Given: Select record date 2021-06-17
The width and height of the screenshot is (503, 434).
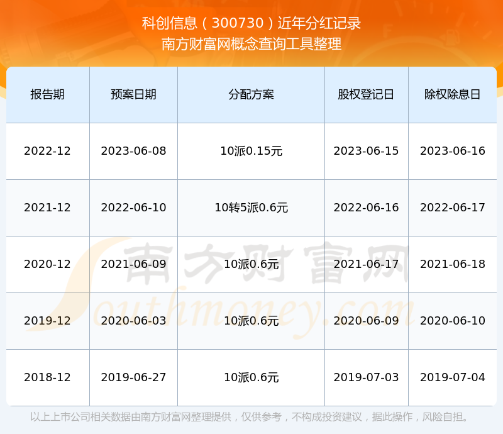Looking at the screenshot, I should pos(366,264).
